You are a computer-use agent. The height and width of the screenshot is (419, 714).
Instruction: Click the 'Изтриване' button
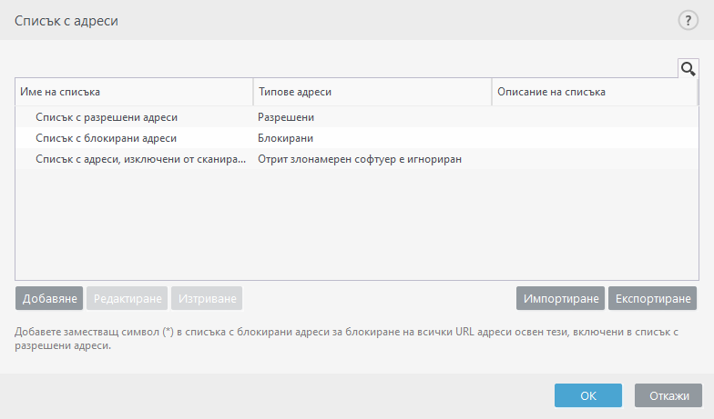[207, 298]
